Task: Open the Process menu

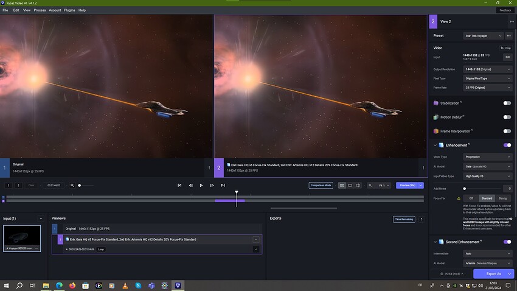Action: (40, 10)
